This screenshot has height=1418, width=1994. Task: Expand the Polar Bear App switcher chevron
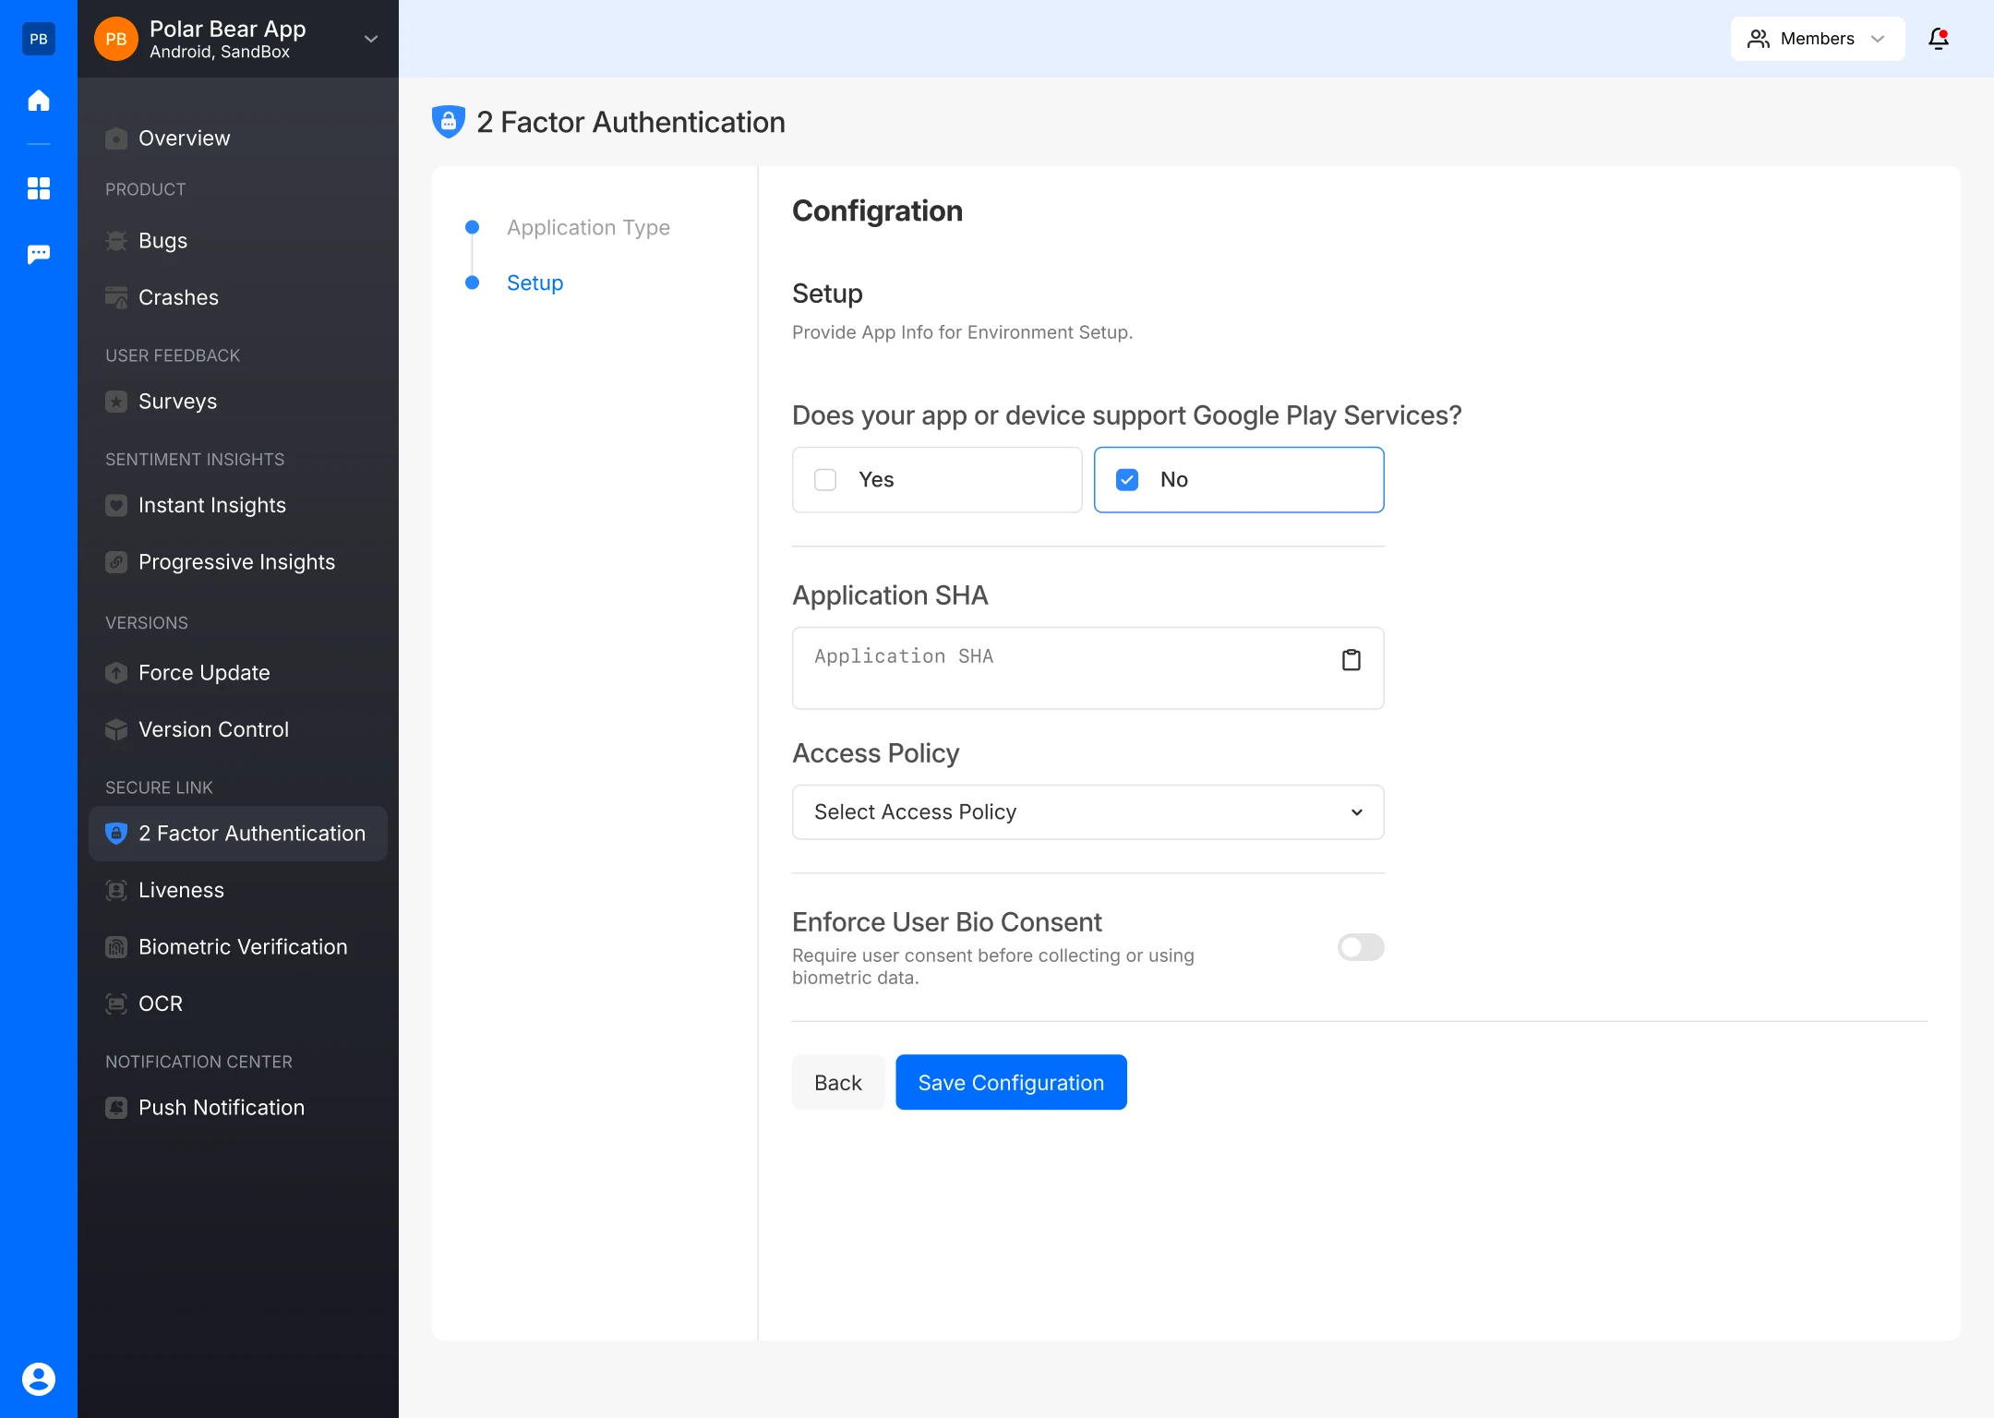[x=371, y=39]
